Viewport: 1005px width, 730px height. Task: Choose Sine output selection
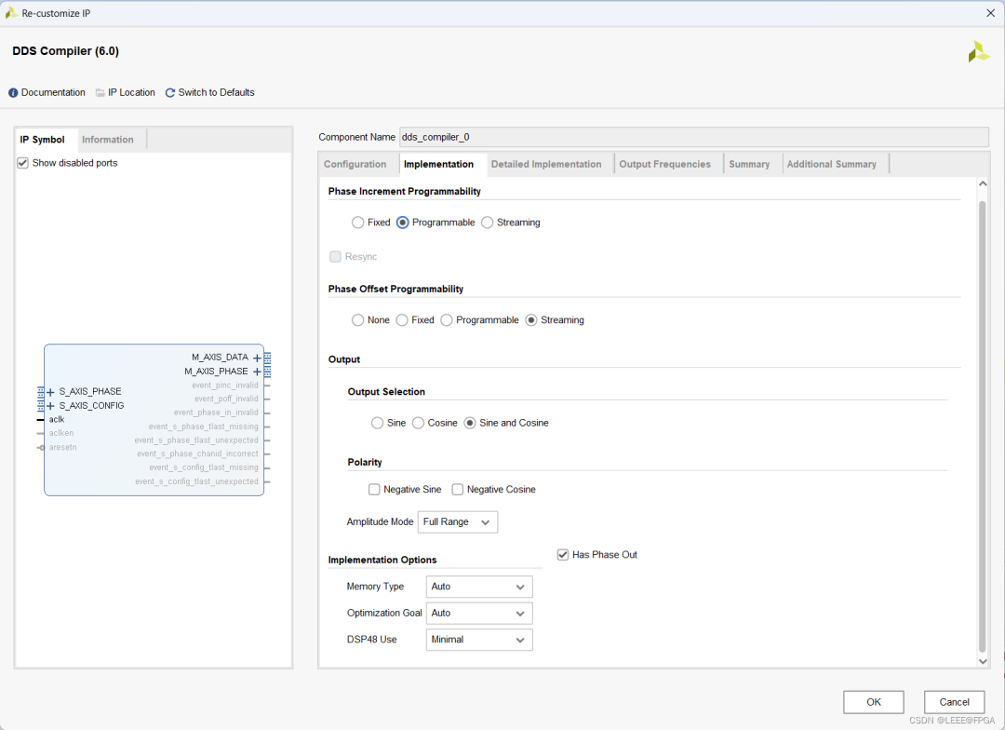[378, 424]
